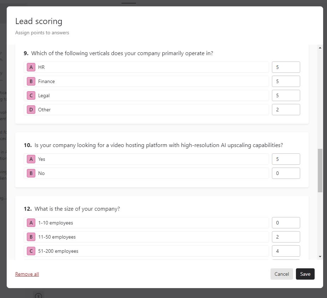Click the A badge next to Yes

tap(31, 159)
